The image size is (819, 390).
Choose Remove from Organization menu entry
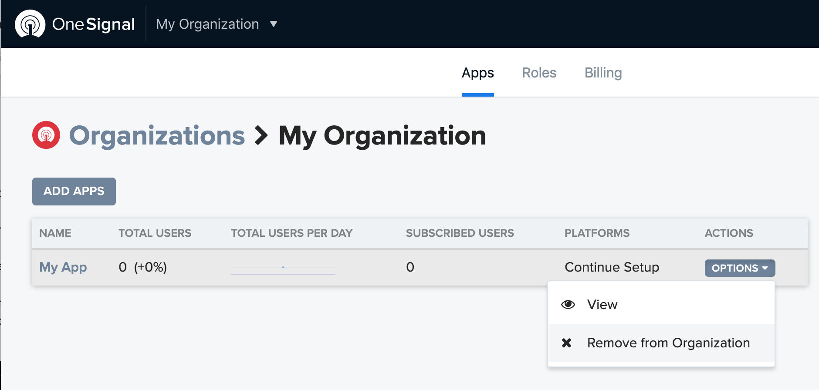pos(661,343)
